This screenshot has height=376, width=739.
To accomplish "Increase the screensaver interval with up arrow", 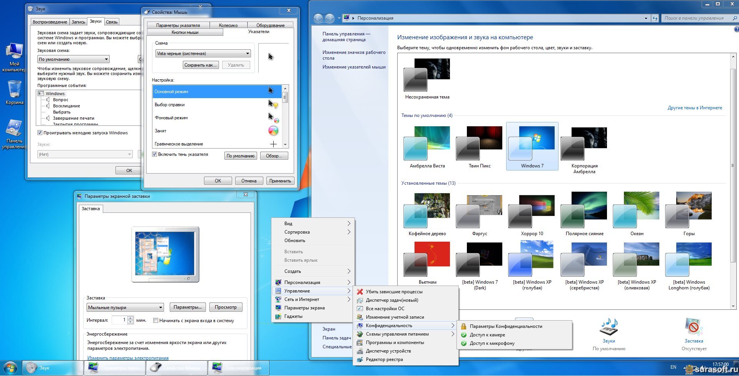I will (x=130, y=318).
